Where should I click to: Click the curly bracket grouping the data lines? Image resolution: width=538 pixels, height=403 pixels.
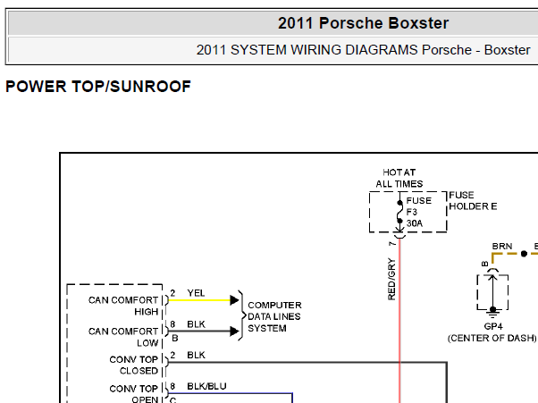242,315
